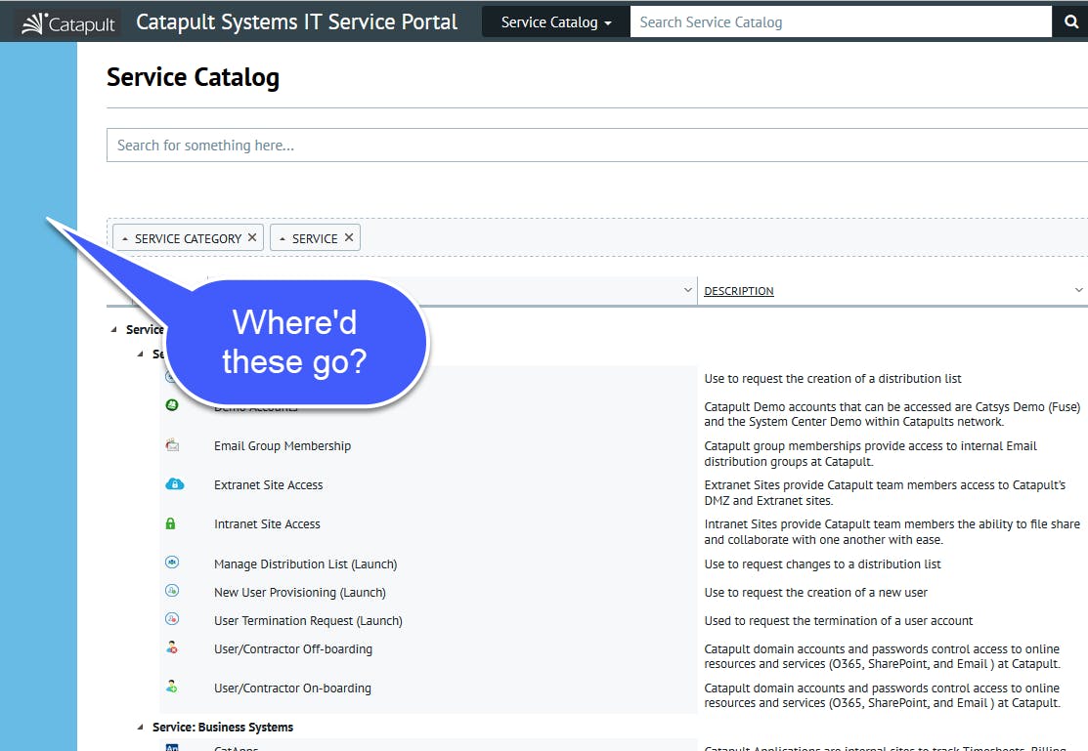The image size is (1088, 751).
Task: Click the Extranet Site Access cloud icon
Action: pos(175,484)
